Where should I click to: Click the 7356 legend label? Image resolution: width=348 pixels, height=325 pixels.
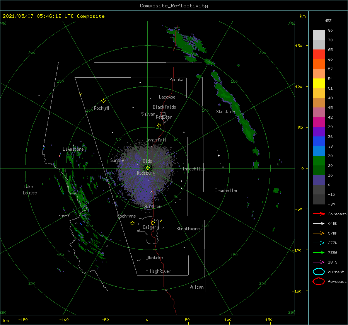click(333, 252)
